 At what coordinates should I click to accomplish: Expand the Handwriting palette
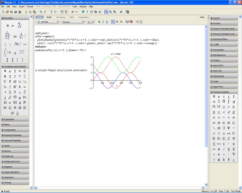tap(224, 76)
